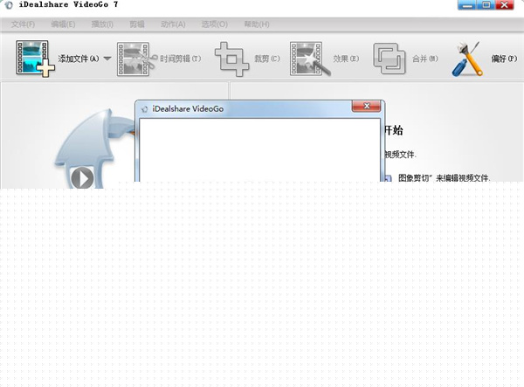This screenshot has height=387, width=524.
Task: Click the 时间剪辑(T) label
Action: (181, 59)
